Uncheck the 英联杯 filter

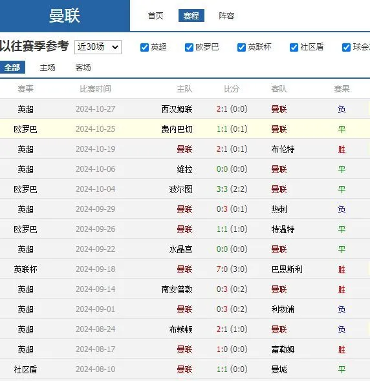pos(241,47)
